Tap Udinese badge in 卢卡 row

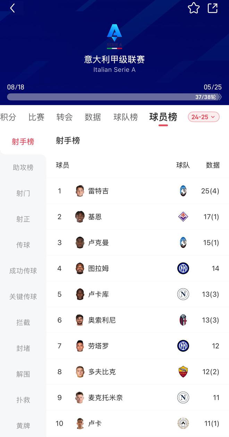click(x=183, y=423)
